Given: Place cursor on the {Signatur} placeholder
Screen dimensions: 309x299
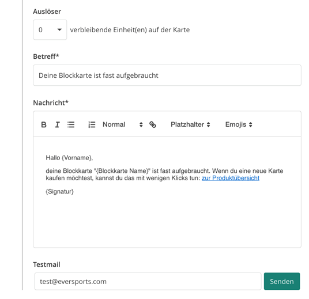Looking at the screenshot, I should [59, 191].
